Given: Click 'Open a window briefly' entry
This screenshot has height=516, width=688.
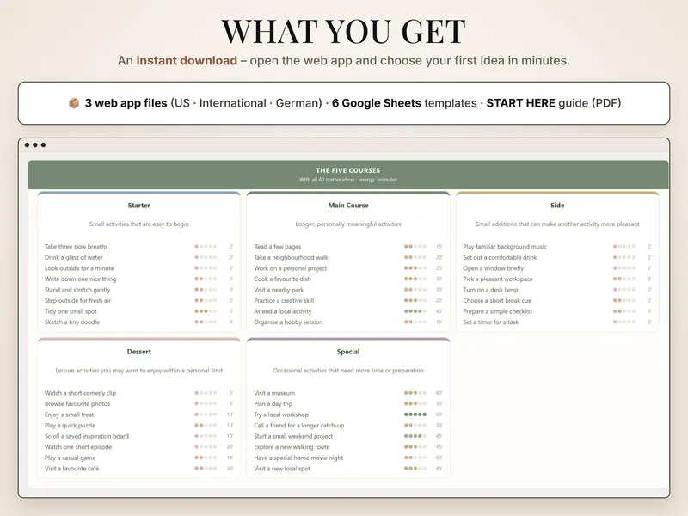Looking at the screenshot, I should pos(557,268).
